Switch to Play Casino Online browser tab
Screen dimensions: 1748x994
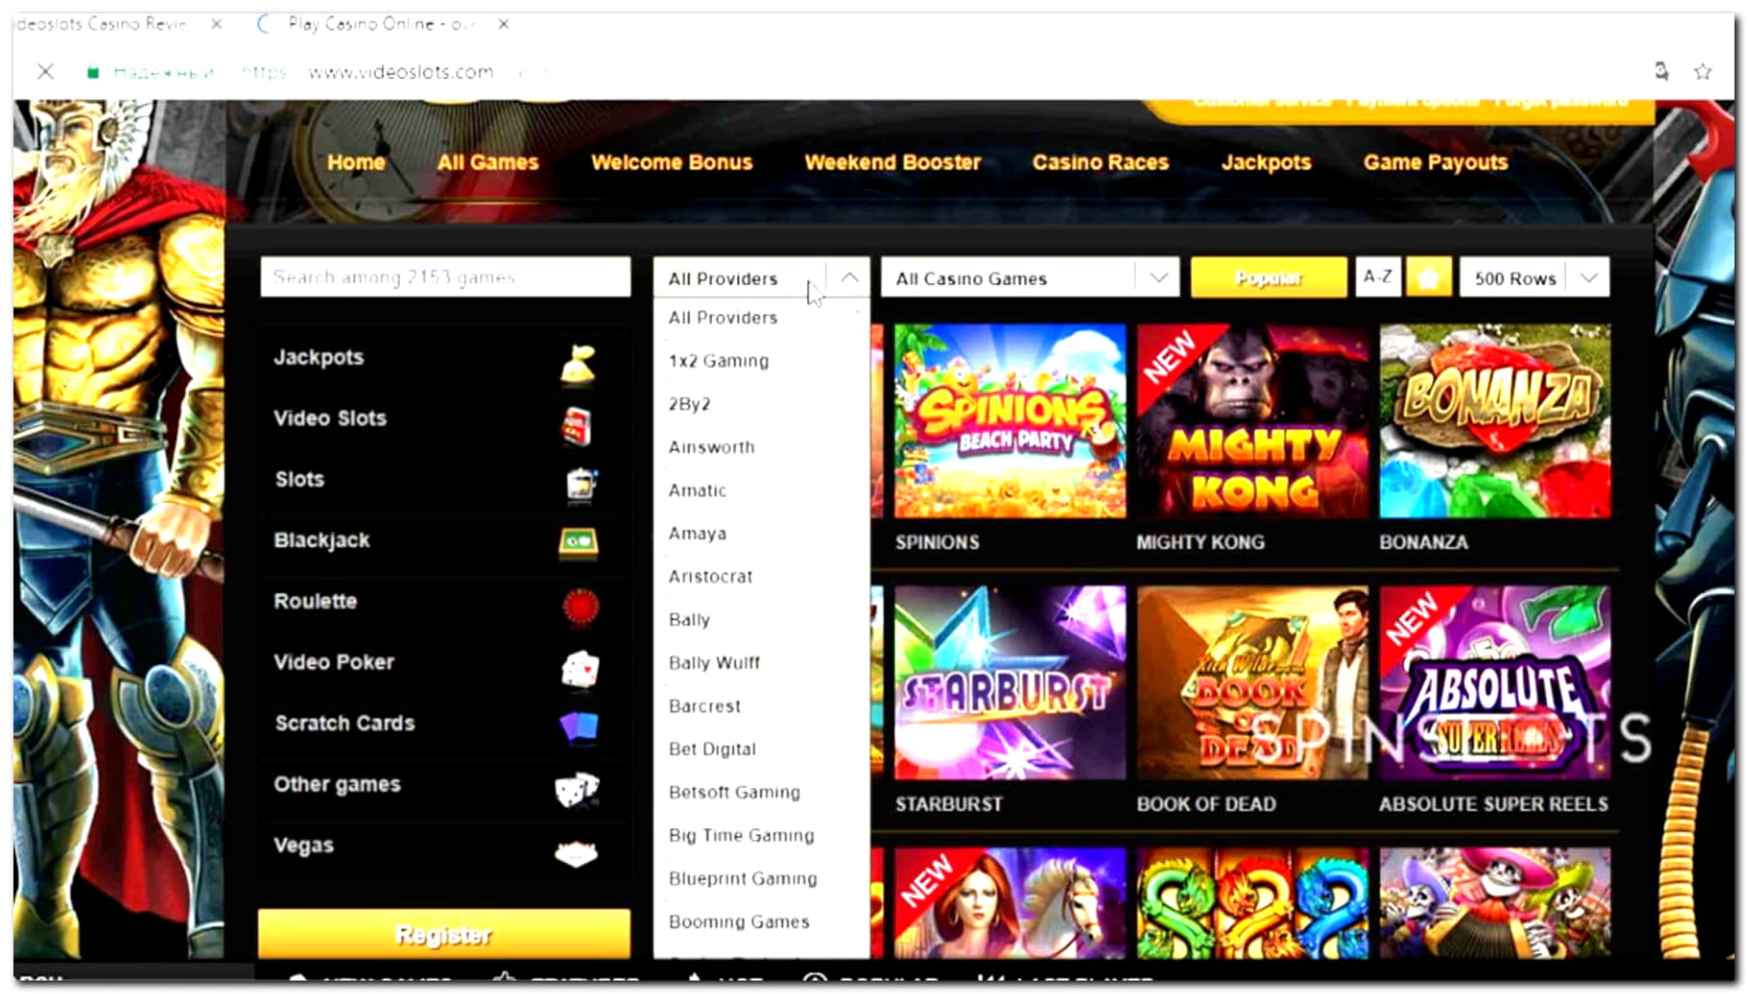click(381, 24)
